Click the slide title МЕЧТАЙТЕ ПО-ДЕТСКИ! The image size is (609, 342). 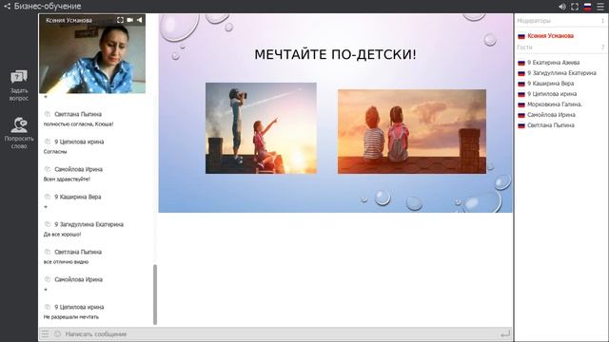tap(335, 54)
